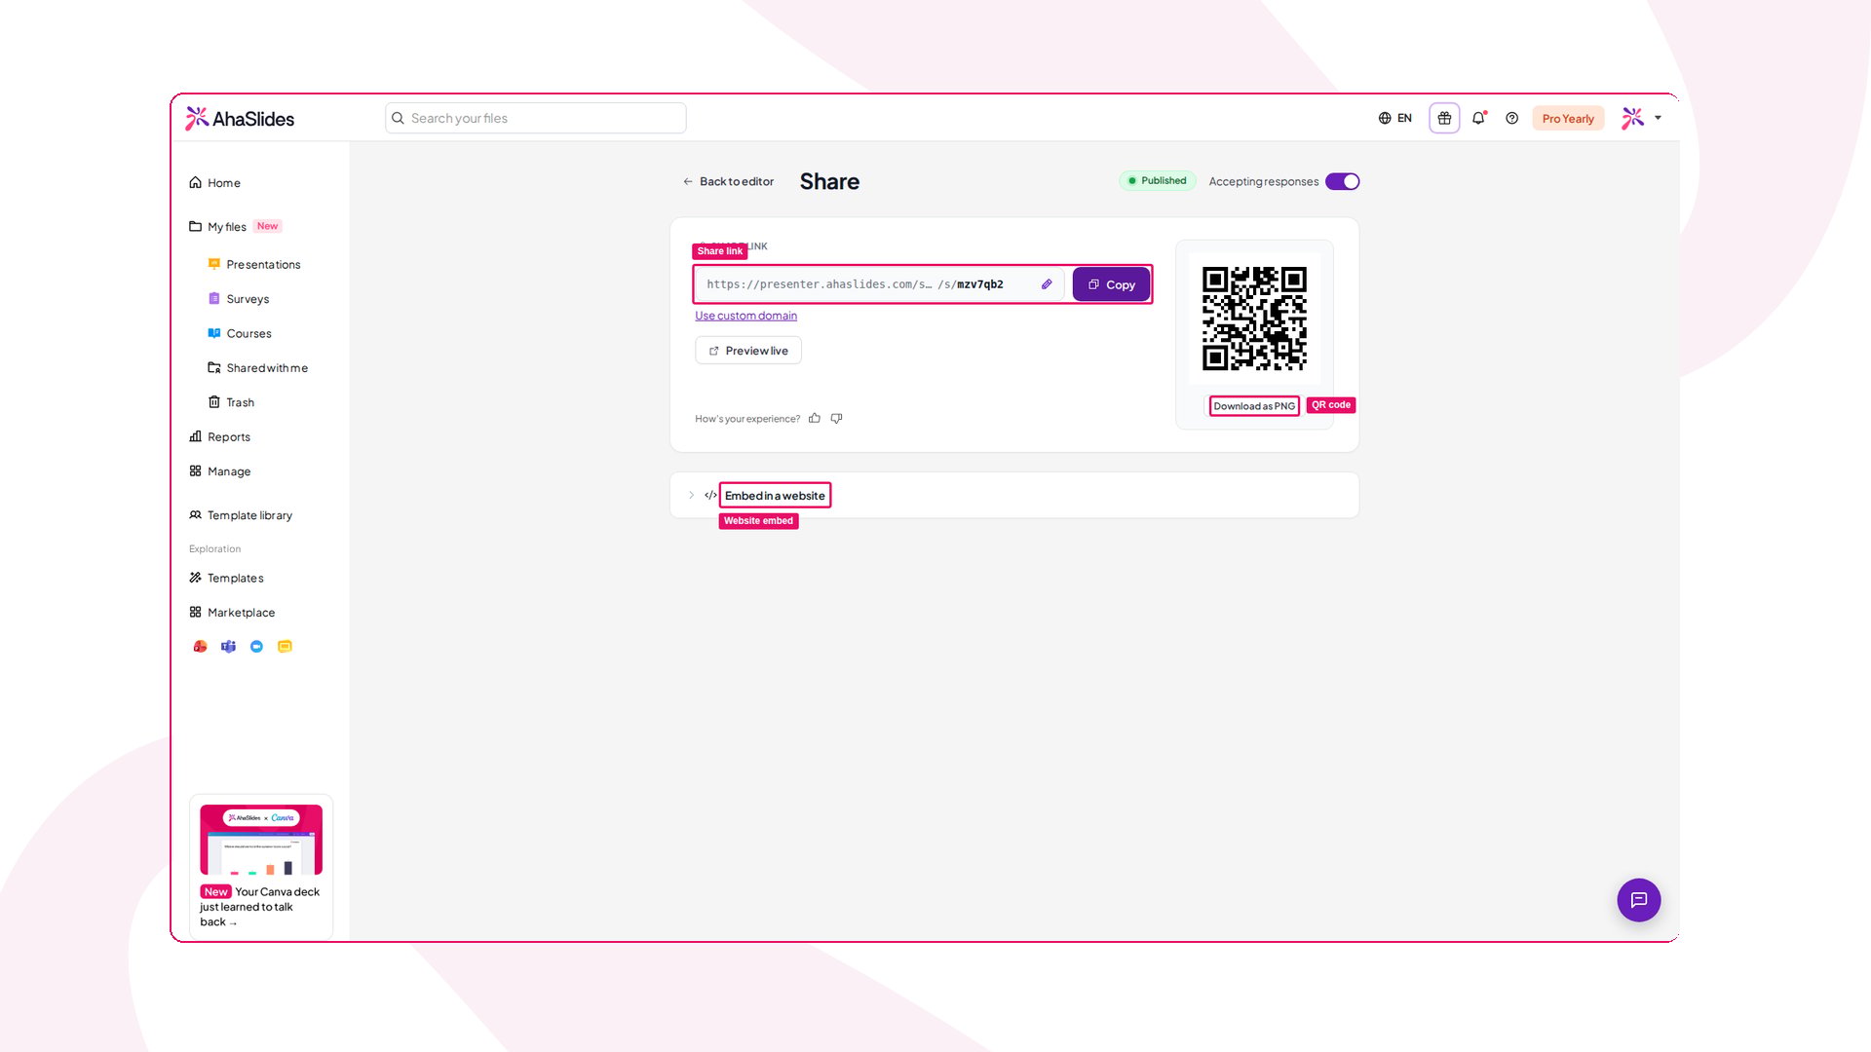The width and height of the screenshot is (1871, 1052).
Task: Click the Pro Yearly plan badge
Action: 1568,119
